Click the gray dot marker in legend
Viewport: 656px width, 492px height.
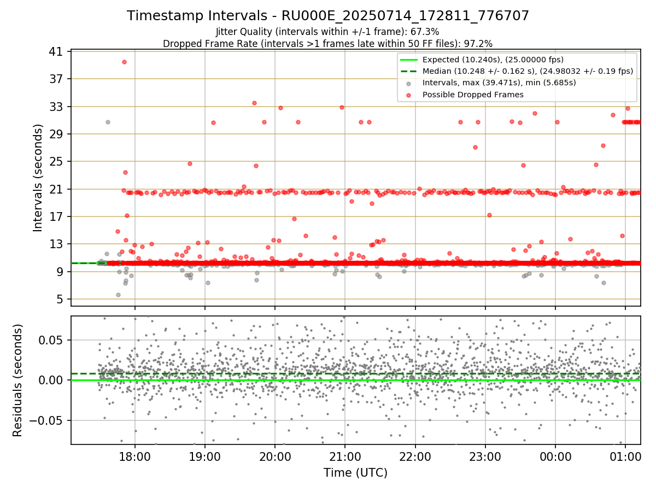click(409, 83)
